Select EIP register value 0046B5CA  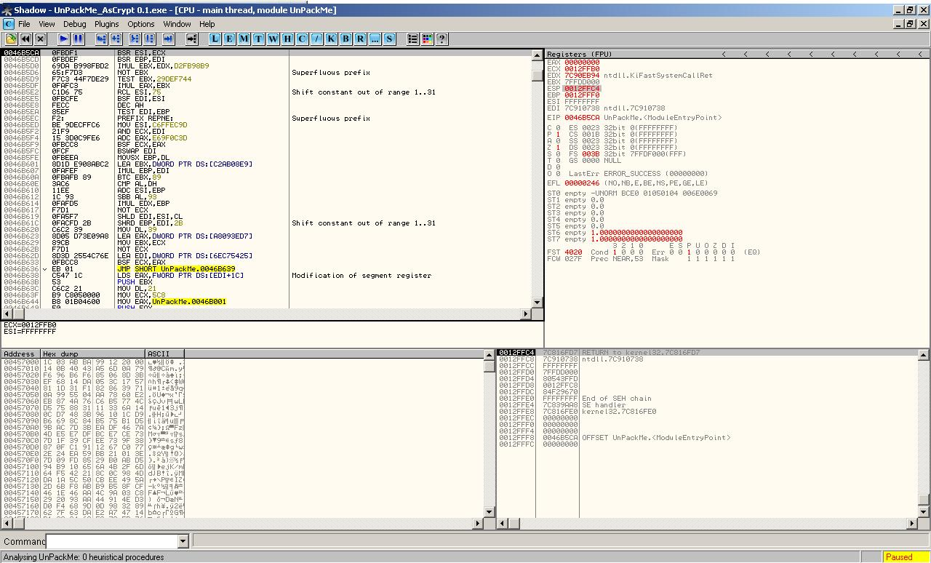pyautogui.click(x=582, y=118)
